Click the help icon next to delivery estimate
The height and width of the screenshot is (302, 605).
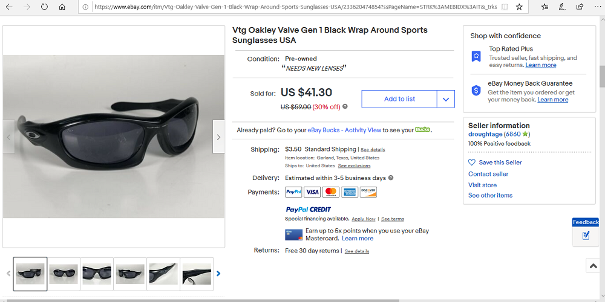391,178
